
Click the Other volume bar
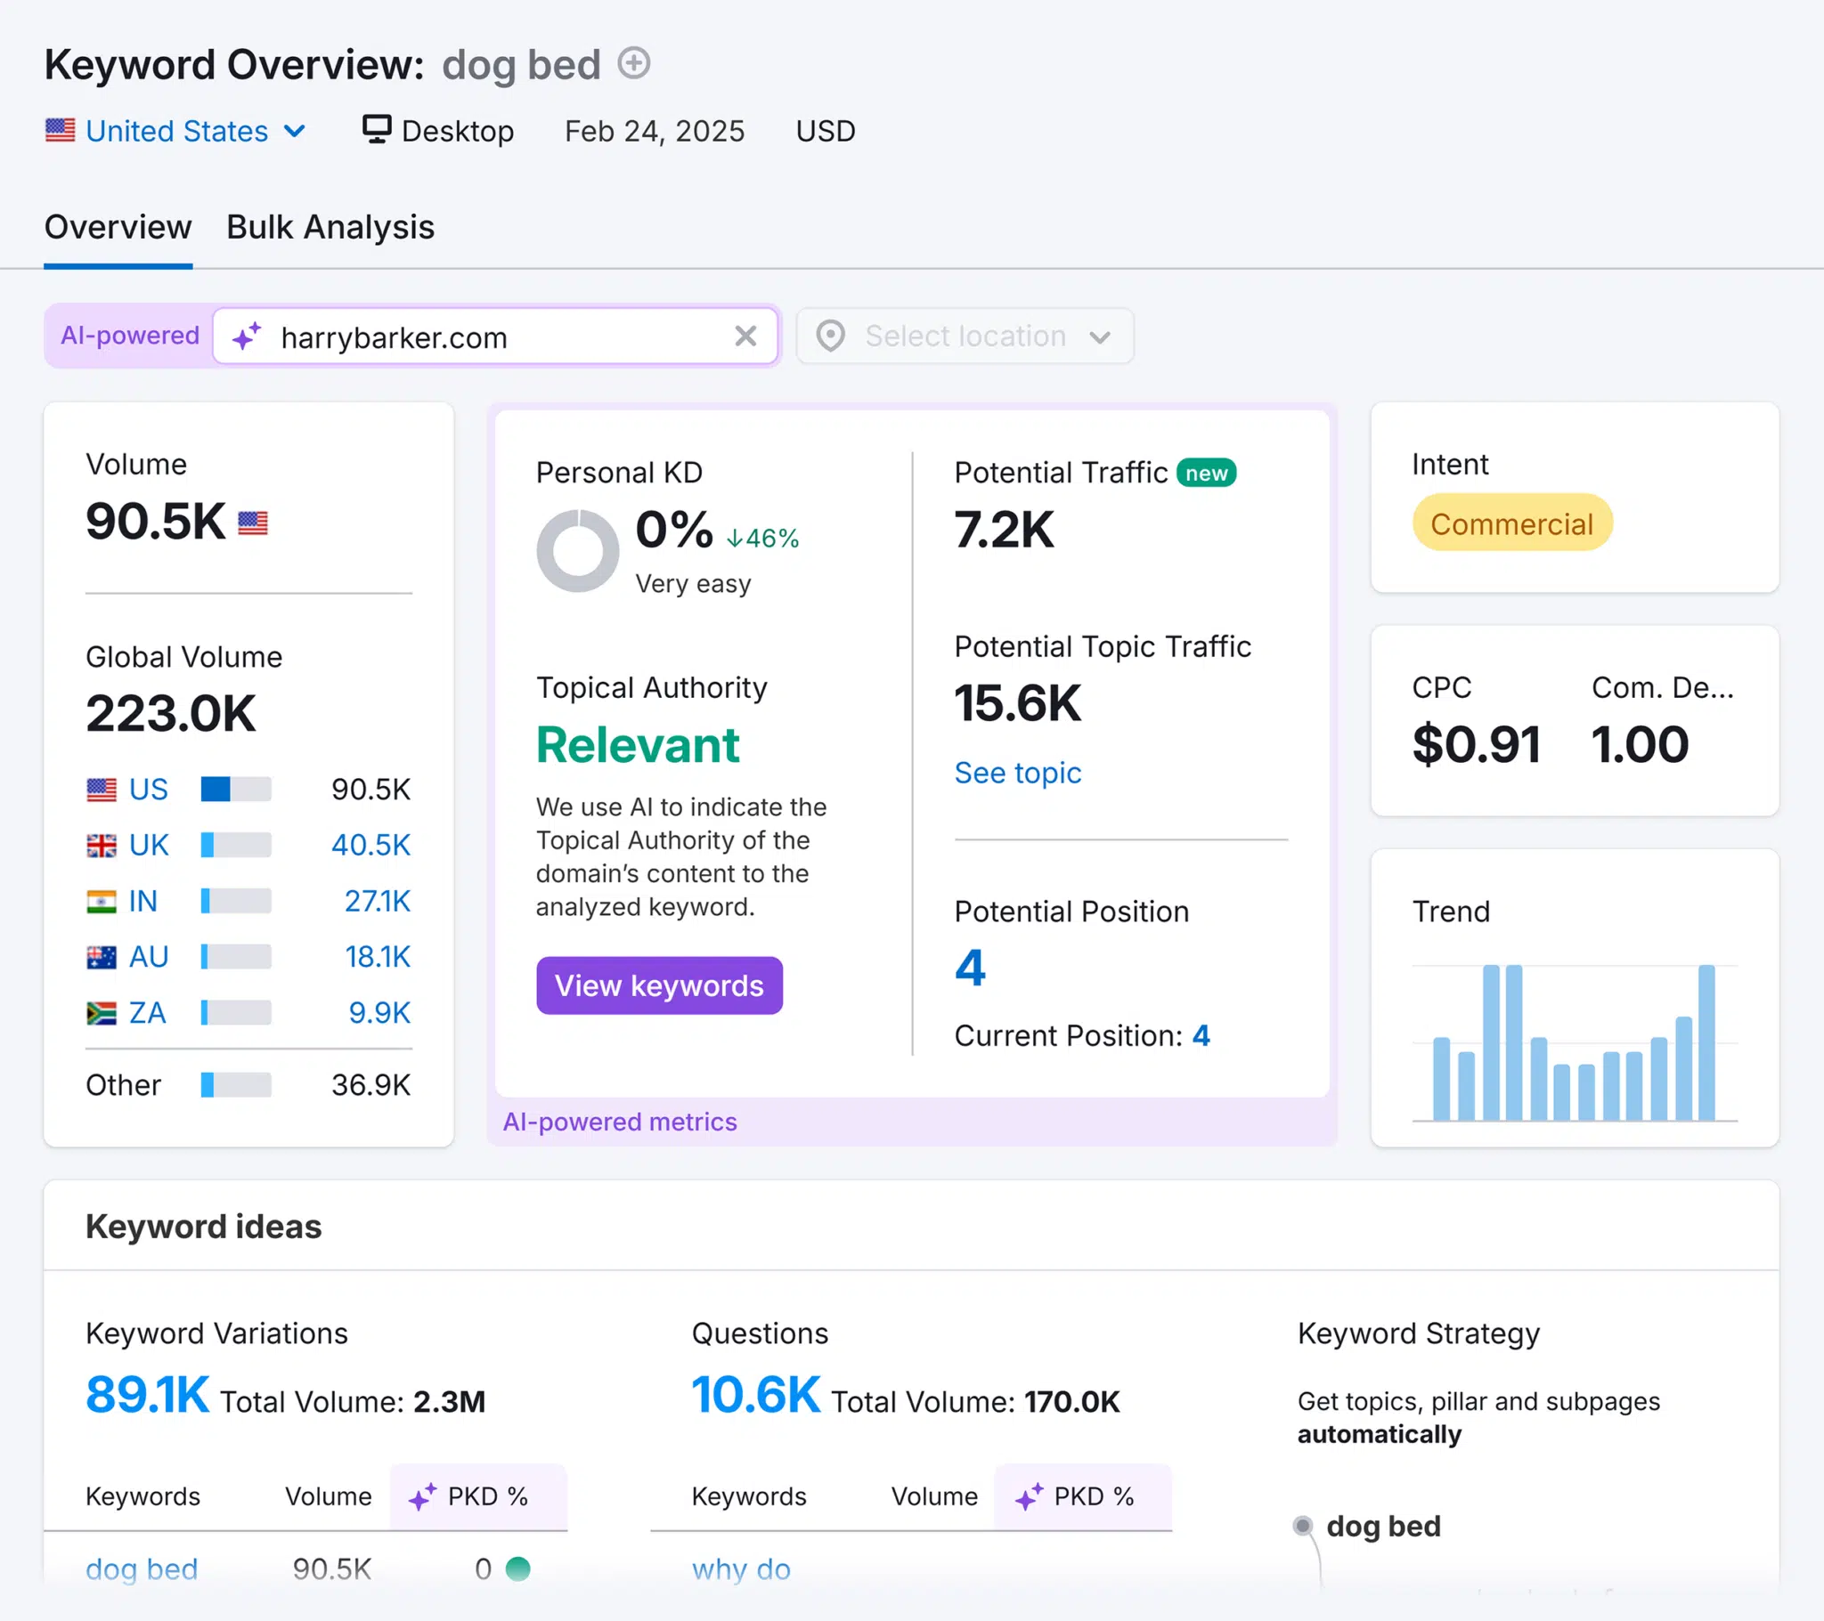(236, 1085)
